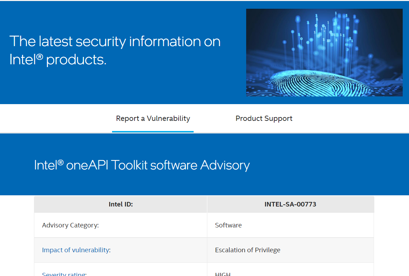Viewport: 409px width, 276px height.
Task: Select the latest security information headline
Action: [x=115, y=49]
